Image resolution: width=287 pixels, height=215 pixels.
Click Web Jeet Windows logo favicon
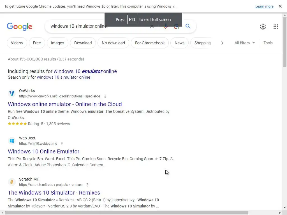point(12,141)
